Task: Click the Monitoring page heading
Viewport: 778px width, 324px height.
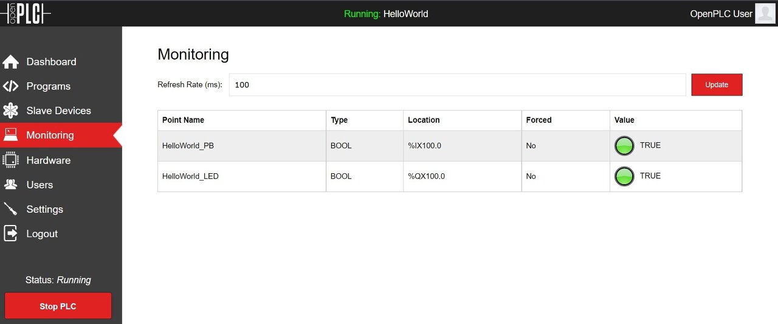Action: click(x=193, y=55)
